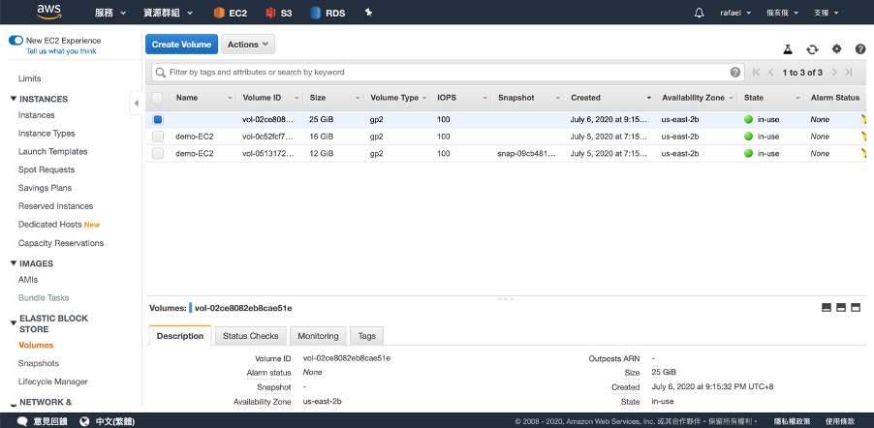This screenshot has width=874, height=428.
Task: Check the 16 GiB volume checkbox
Action: 158,137
